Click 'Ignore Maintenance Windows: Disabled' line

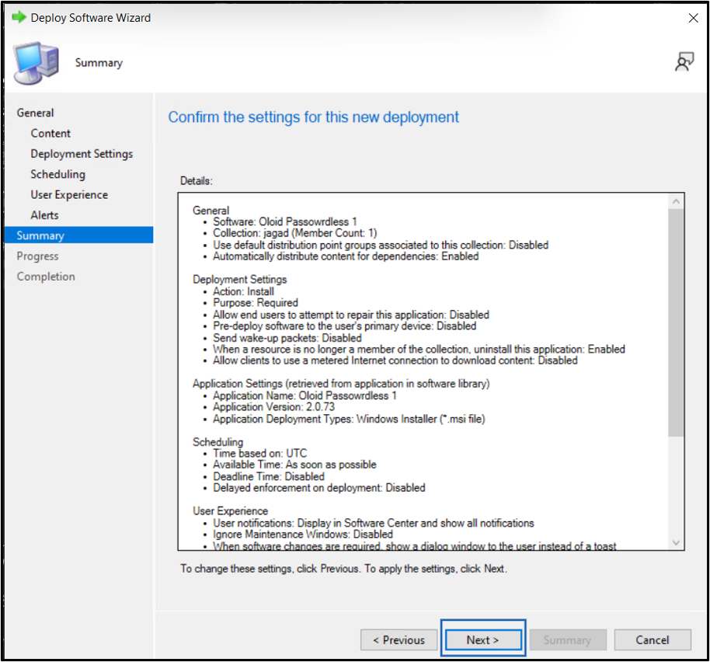point(303,535)
